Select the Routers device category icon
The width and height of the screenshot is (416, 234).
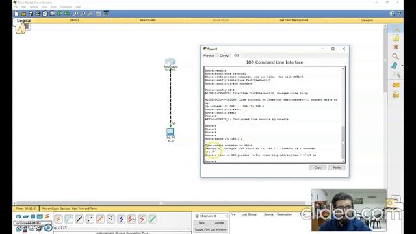tap(19, 216)
